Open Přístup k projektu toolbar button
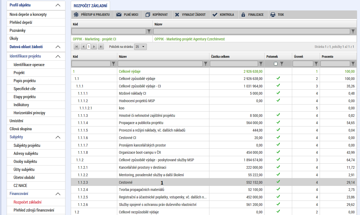The image size is (360, 215). pos(92,15)
